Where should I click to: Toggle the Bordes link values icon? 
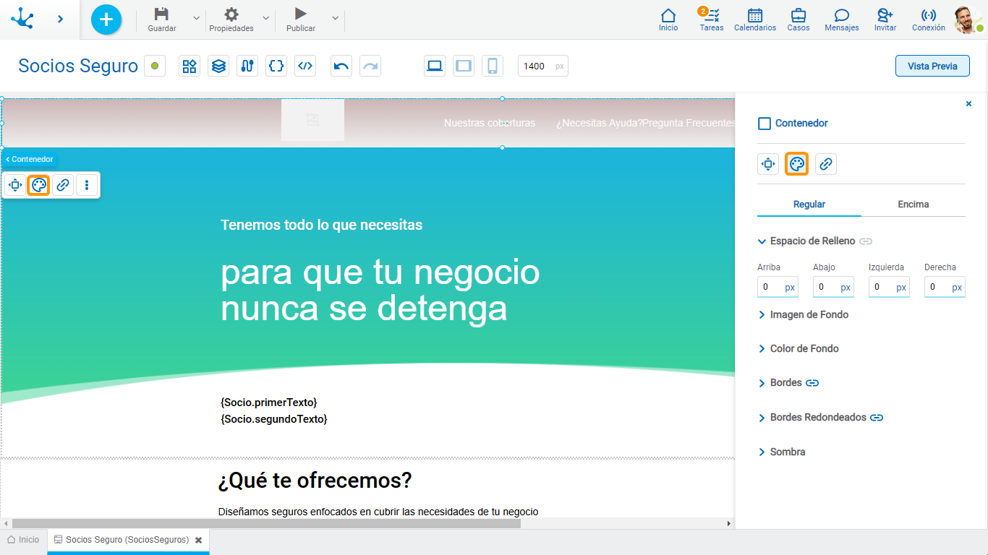click(812, 383)
